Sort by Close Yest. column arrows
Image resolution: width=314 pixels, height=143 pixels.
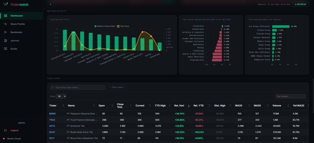pyautogui.click(x=131, y=106)
